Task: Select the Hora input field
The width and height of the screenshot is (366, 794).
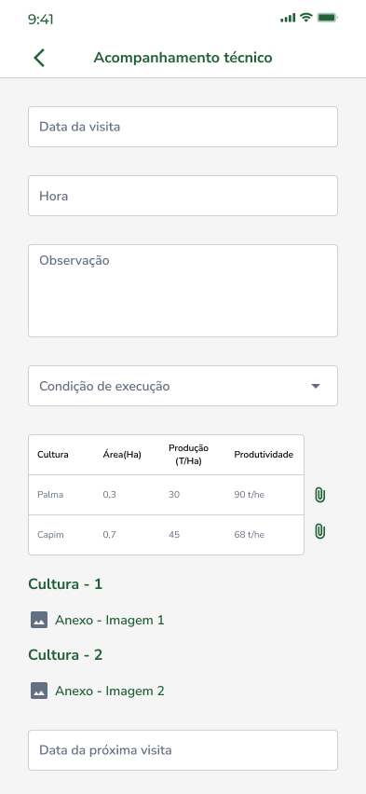Action: coord(183,196)
